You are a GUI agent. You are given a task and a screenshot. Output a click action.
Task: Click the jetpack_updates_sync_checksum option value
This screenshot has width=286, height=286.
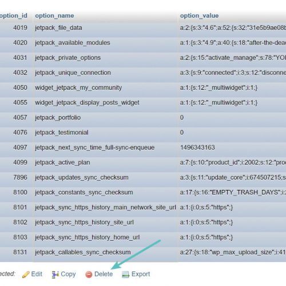[x=233, y=177]
